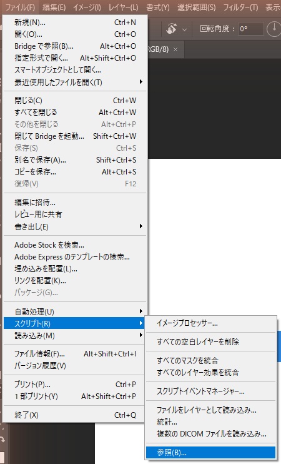The height and width of the screenshot is (464, 281).
Task: Select イメージプロセッサー... script
Action: coord(211,323)
